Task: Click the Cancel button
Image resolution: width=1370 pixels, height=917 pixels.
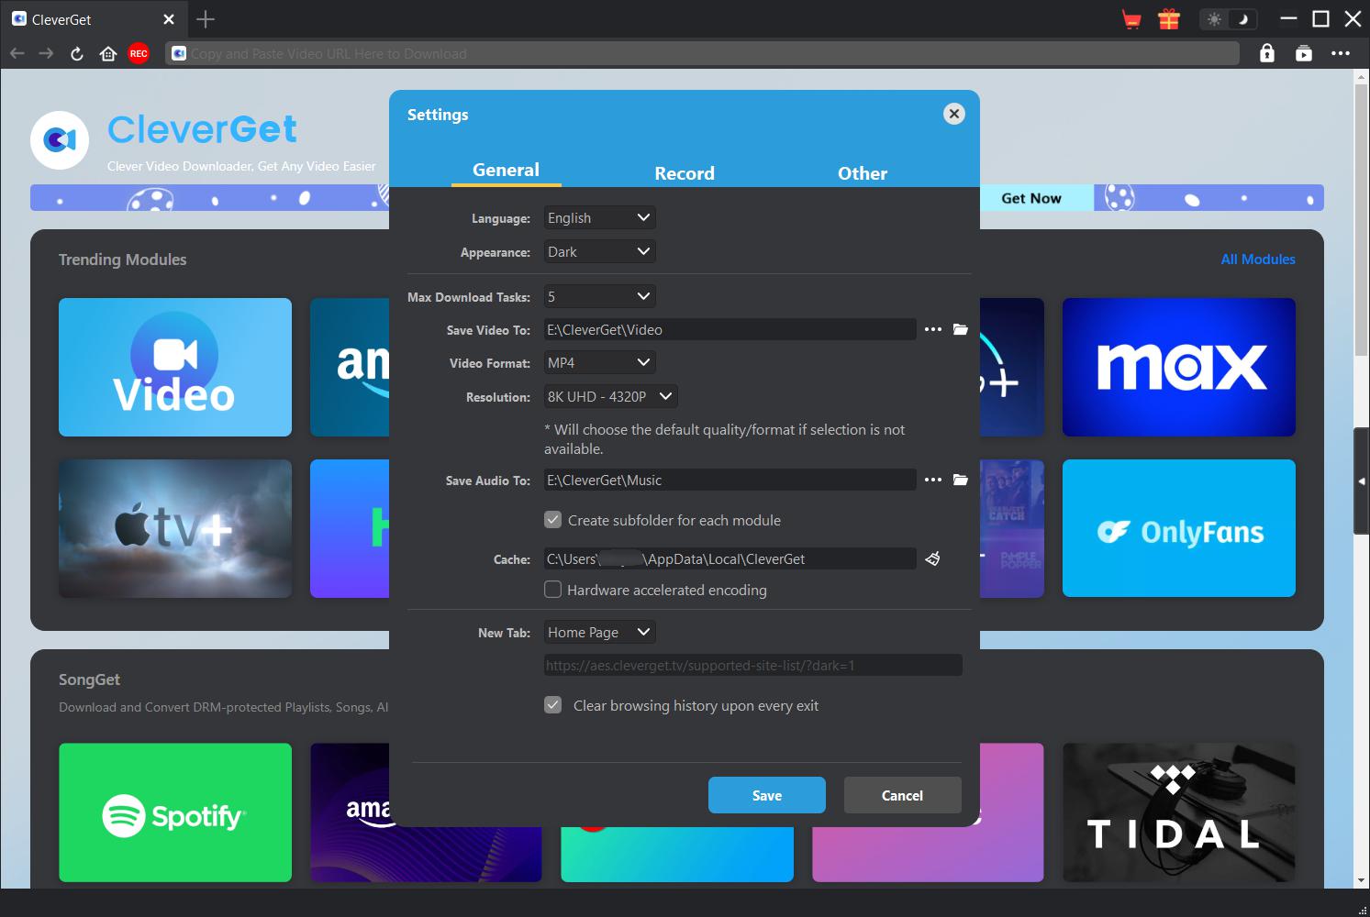Action: point(903,795)
